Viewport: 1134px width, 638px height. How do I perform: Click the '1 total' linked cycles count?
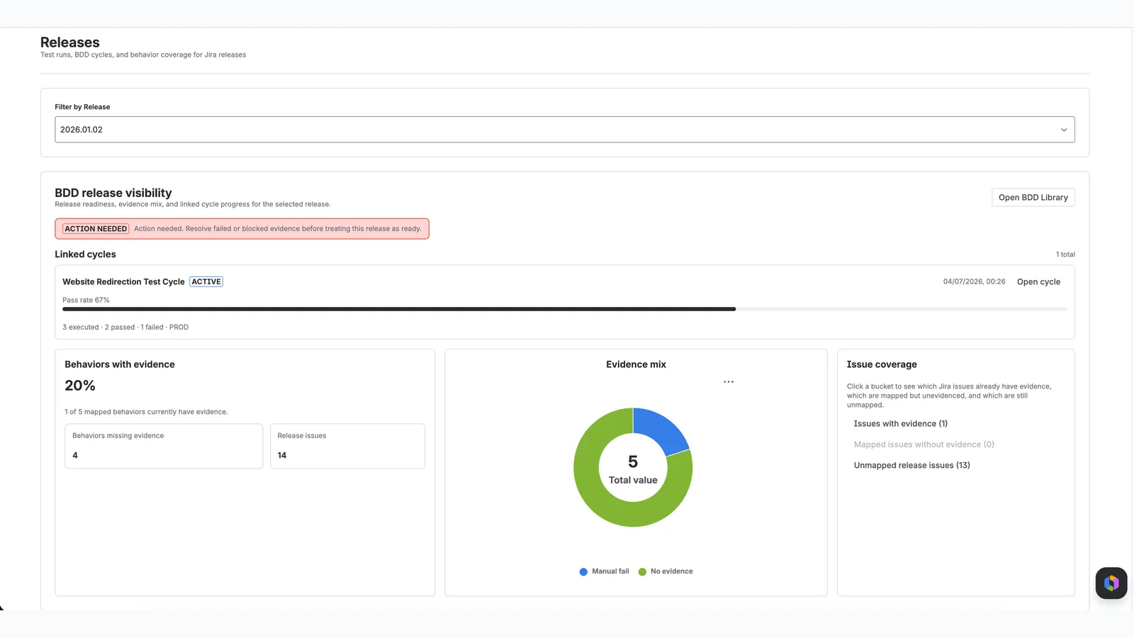pyautogui.click(x=1065, y=254)
